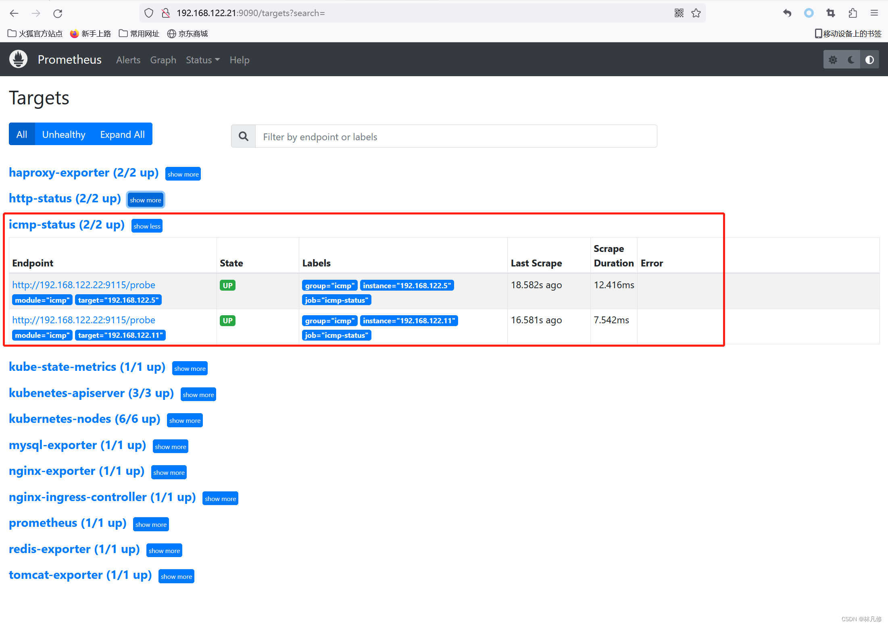Open the extensions puzzle icon

[852, 13]
